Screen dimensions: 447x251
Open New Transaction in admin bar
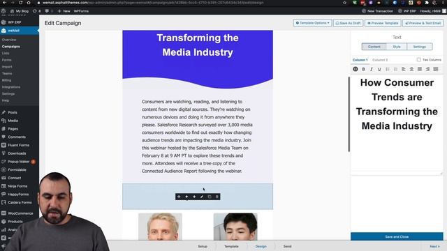[x=377, y=11]
